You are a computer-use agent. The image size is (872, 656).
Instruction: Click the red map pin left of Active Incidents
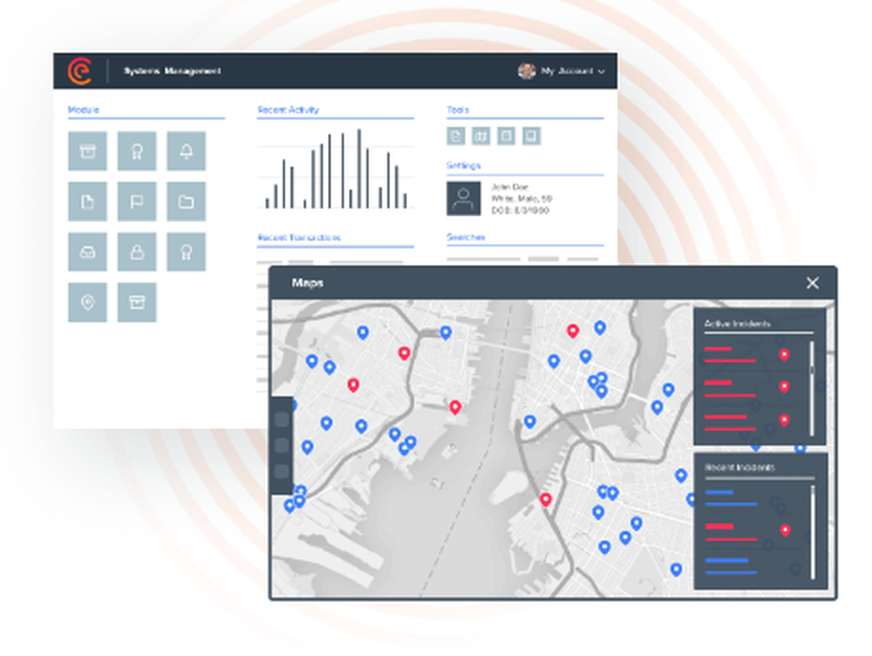pos(572,331)
